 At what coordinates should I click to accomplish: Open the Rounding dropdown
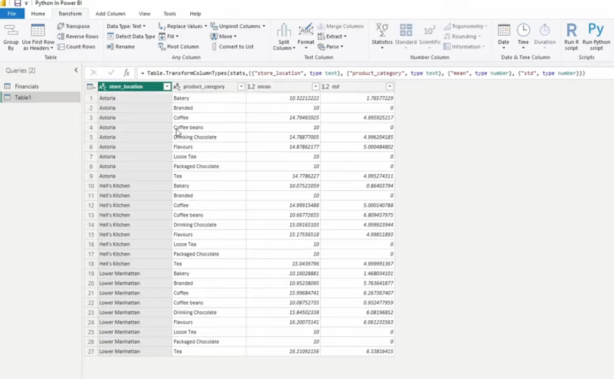(462, 36)
